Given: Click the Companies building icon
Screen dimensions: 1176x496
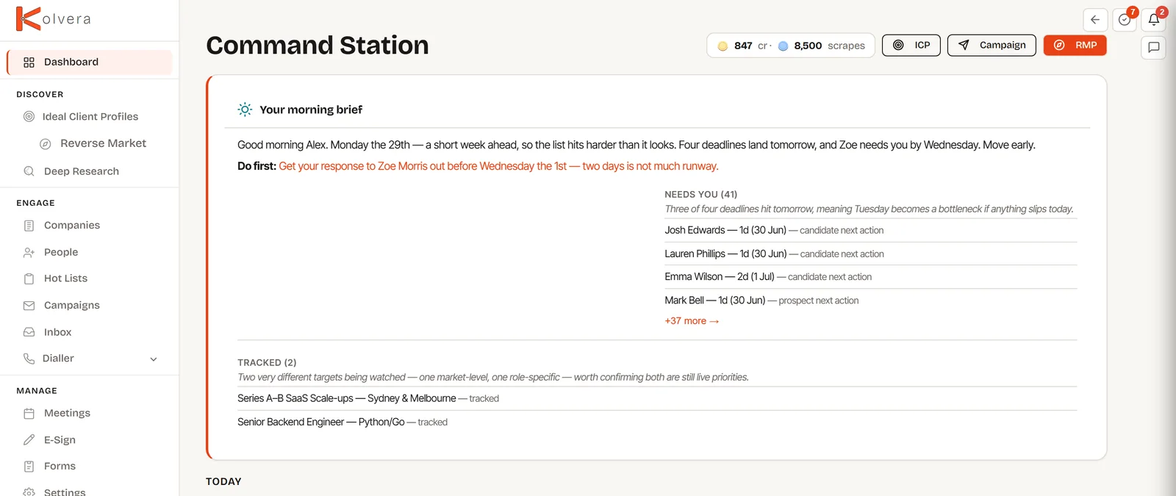Looking at the screenshot, I should (29, 226).
